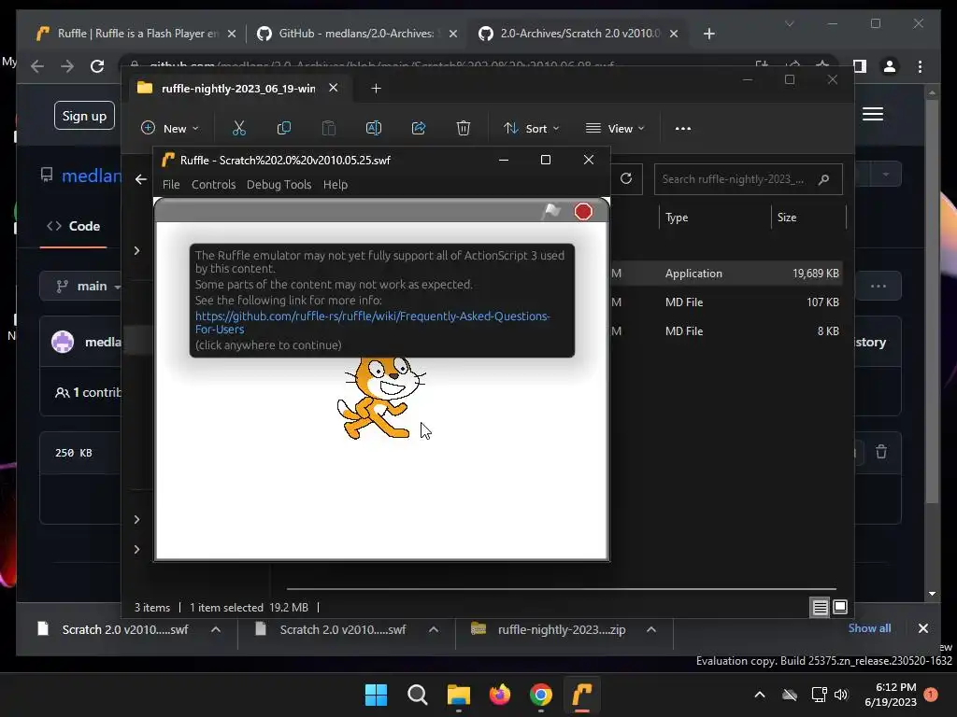Open the New dropdown in Explorer

170,128
